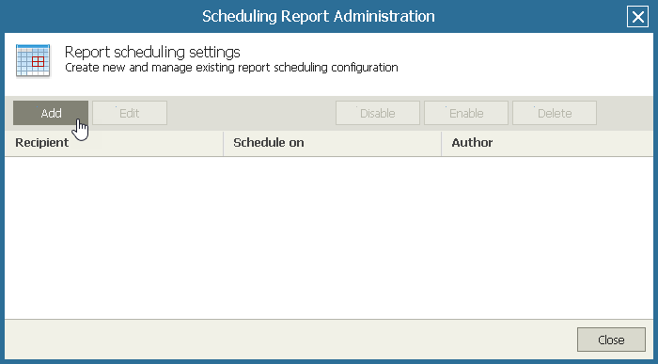Click the Add button
The width and height of the screenshot is (658, 364).
click(x=51, y=113)
